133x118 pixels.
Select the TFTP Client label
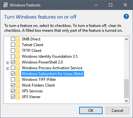point(32,51)
